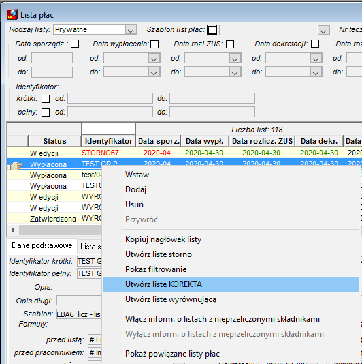Expand the Szablon list płac combo box
The width and height of the screenshot is (362, 364).
click(323, 30)
